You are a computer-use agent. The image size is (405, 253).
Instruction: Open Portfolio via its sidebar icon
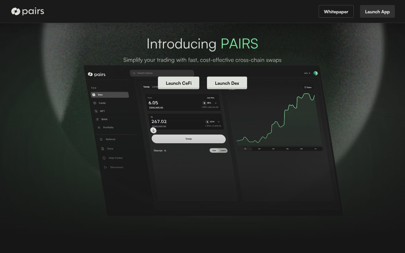click(x=99, y=127)
